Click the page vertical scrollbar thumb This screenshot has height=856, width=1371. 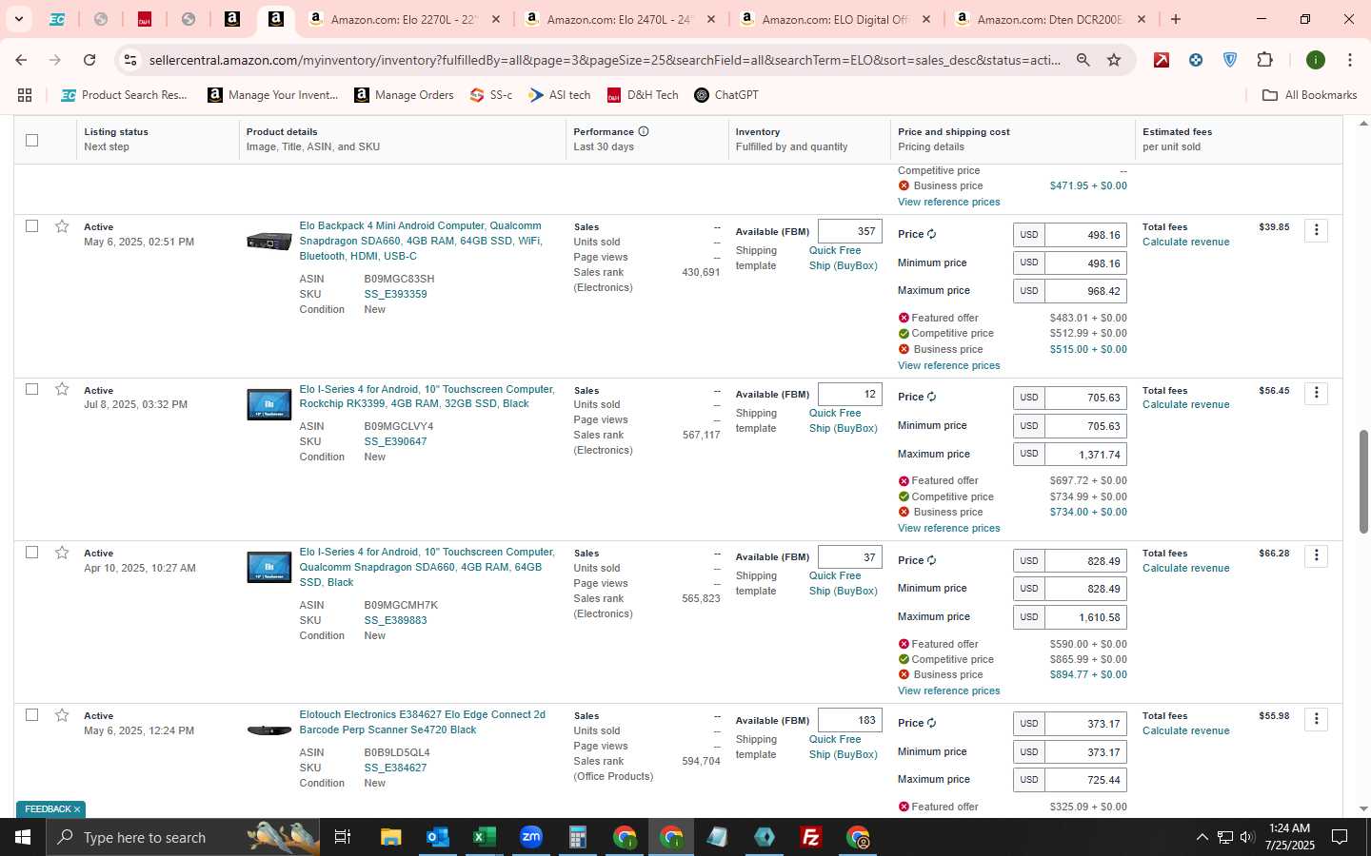(x=1363, y=482)
